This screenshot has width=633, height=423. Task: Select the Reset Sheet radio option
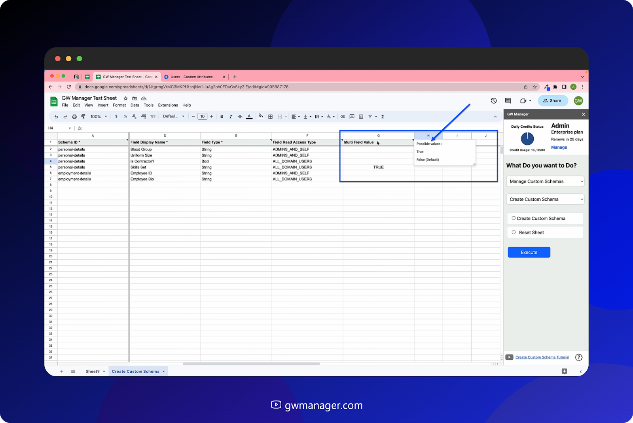click(514, 232)
